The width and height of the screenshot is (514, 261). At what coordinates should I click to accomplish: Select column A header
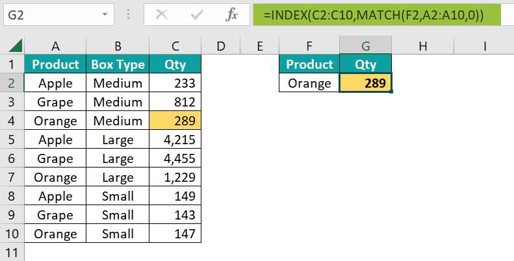coord(55,46)
